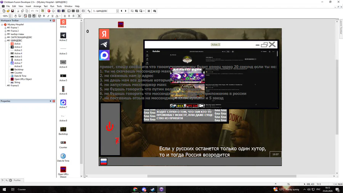Click the red Я icon in the frame
Viewport: 343px width, 193px height.
[104, 34]
